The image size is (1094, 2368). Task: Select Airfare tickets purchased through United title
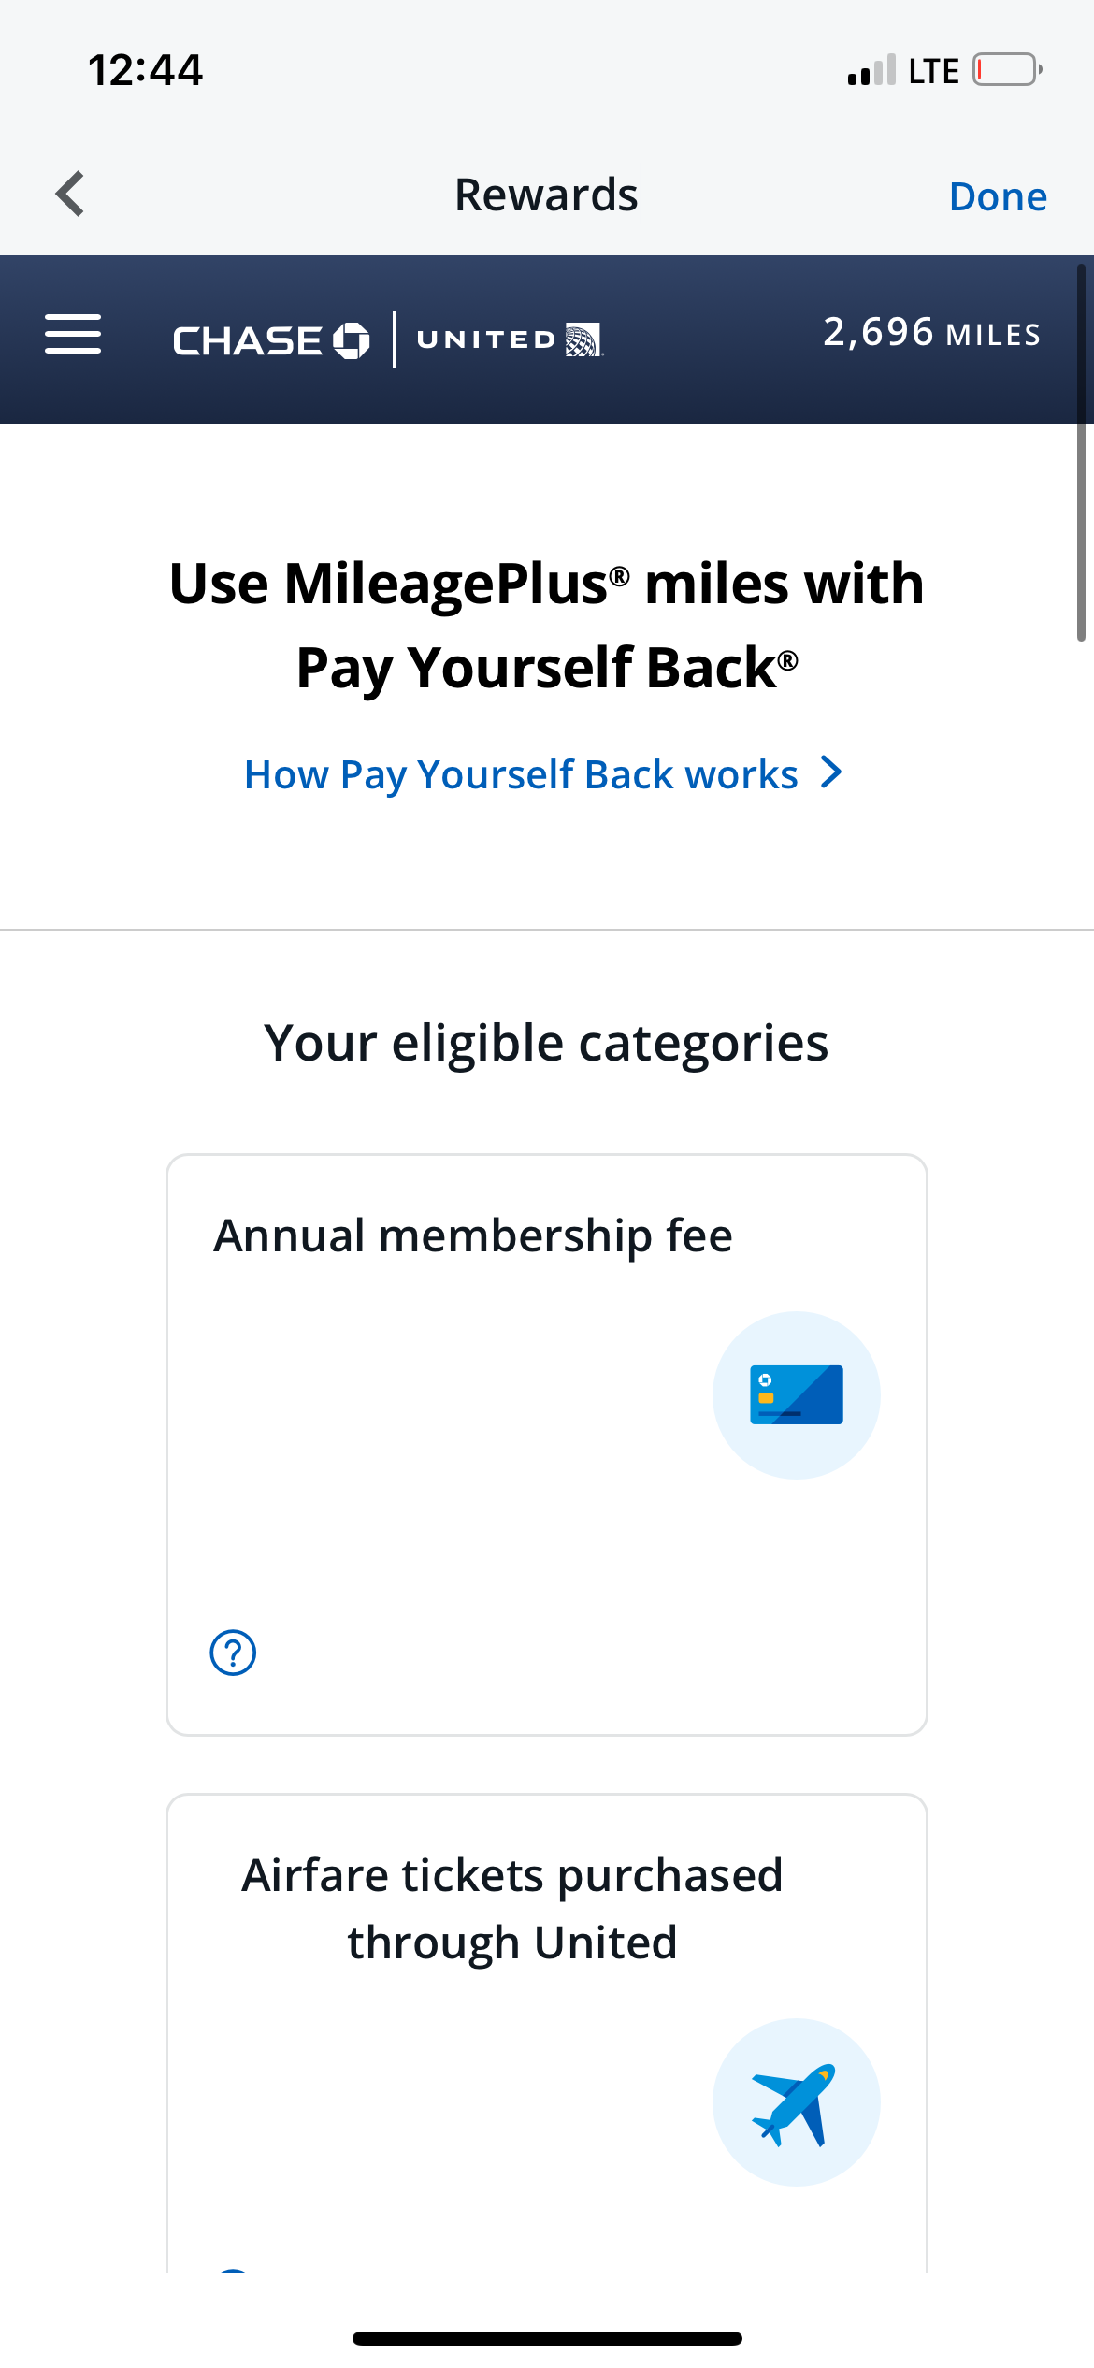tap(512, 1909)
